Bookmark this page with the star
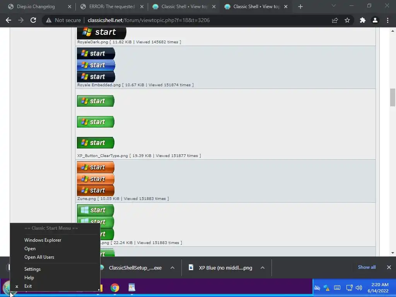 [x=347, y=20]
